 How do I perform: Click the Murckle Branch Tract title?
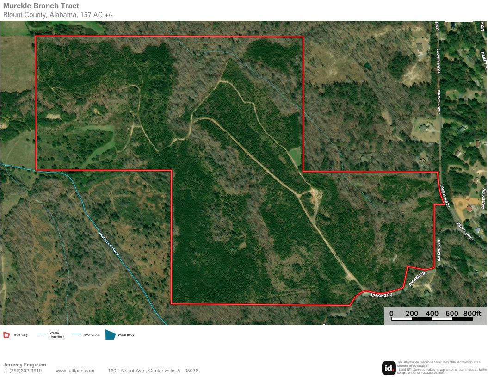[x=41, y=6]
